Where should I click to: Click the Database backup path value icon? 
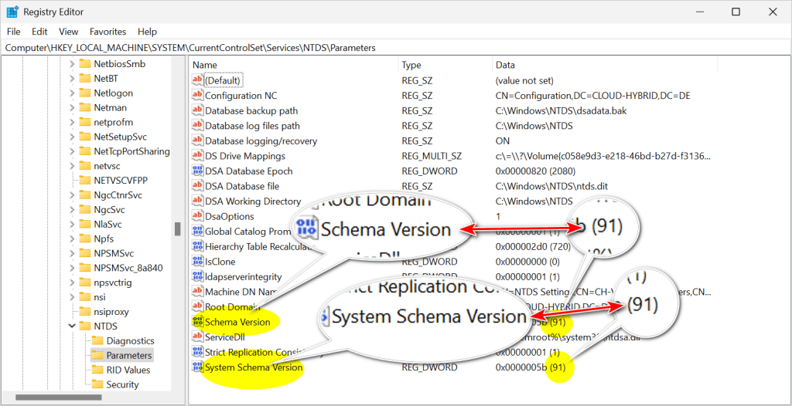[196, 110]
